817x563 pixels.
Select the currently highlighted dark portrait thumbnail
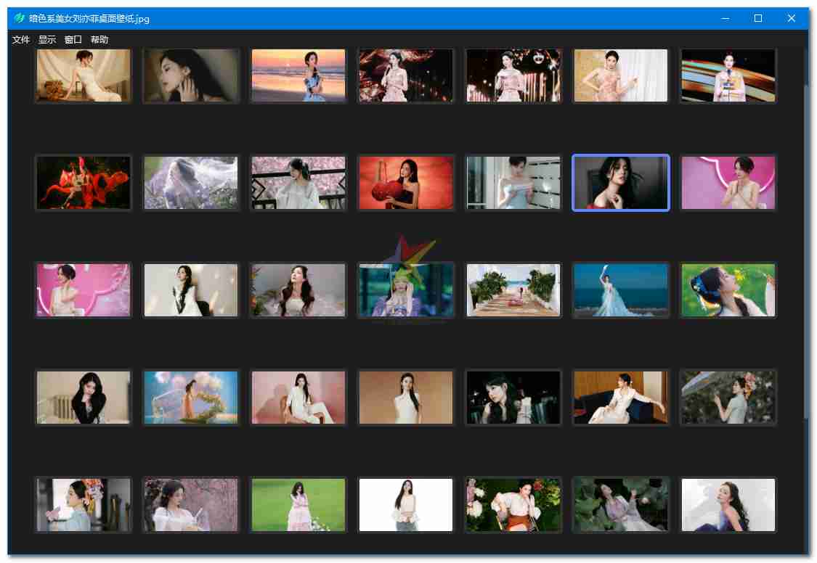[621, 183]
